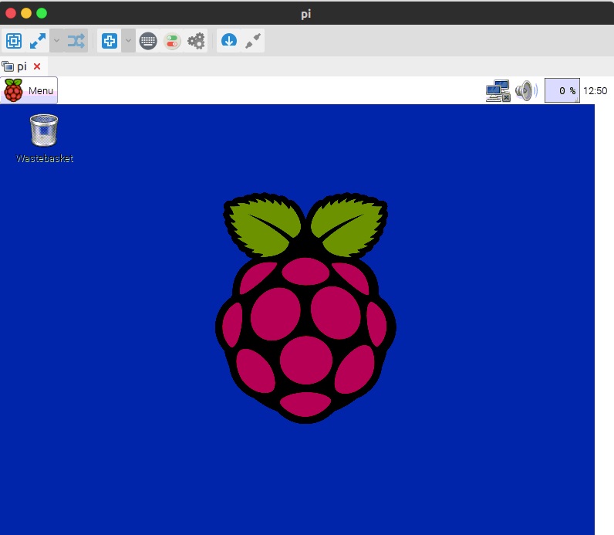This screenshot has height=535, width=614.
Task: Click the red close button of the window
Action: 11,13
